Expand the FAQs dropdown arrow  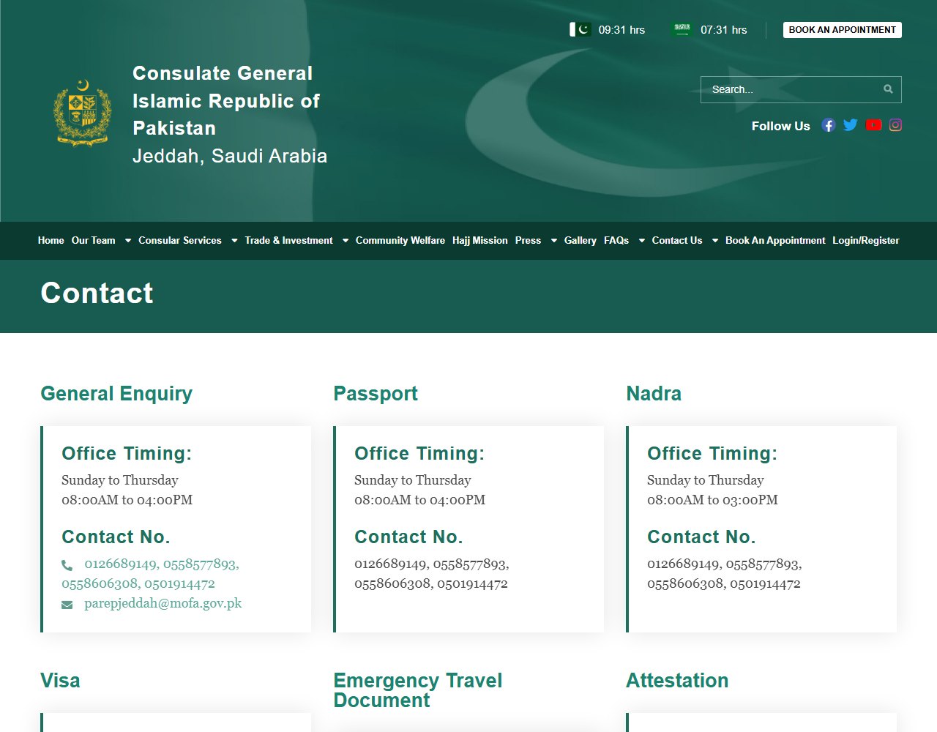tap(642, 241)
